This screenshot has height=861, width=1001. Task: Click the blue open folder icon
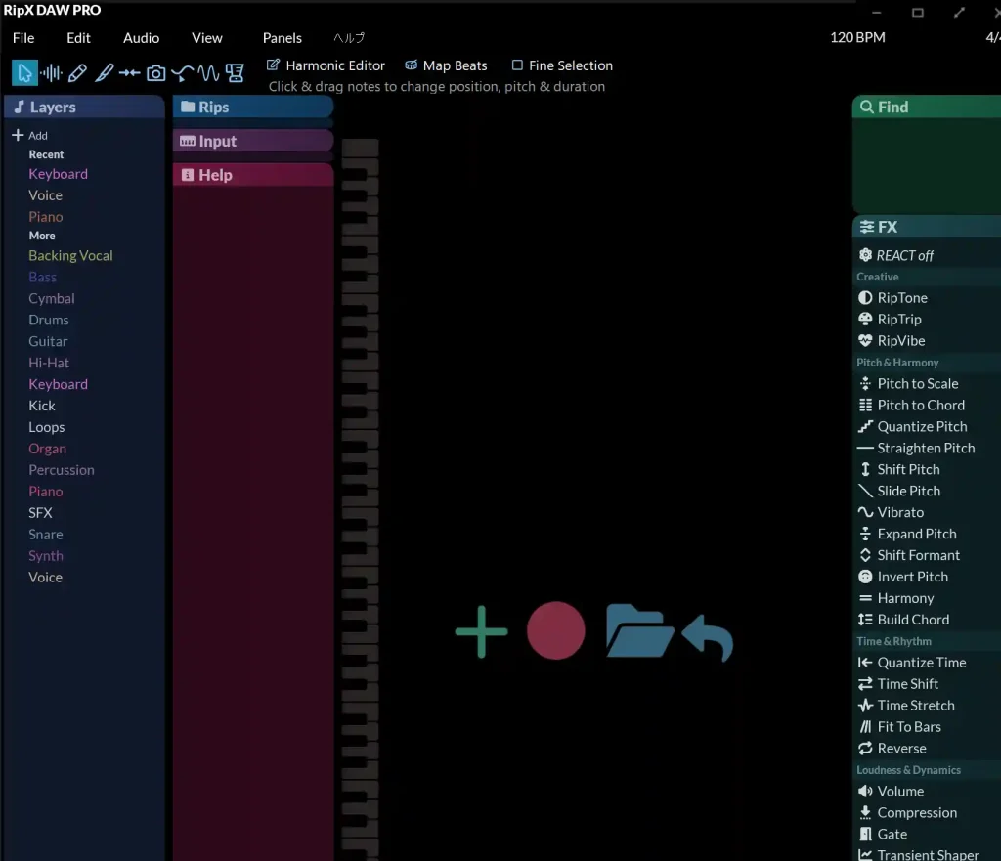pos(638,630)
